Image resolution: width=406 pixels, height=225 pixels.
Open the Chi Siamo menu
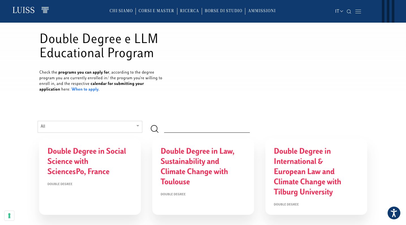121,11
